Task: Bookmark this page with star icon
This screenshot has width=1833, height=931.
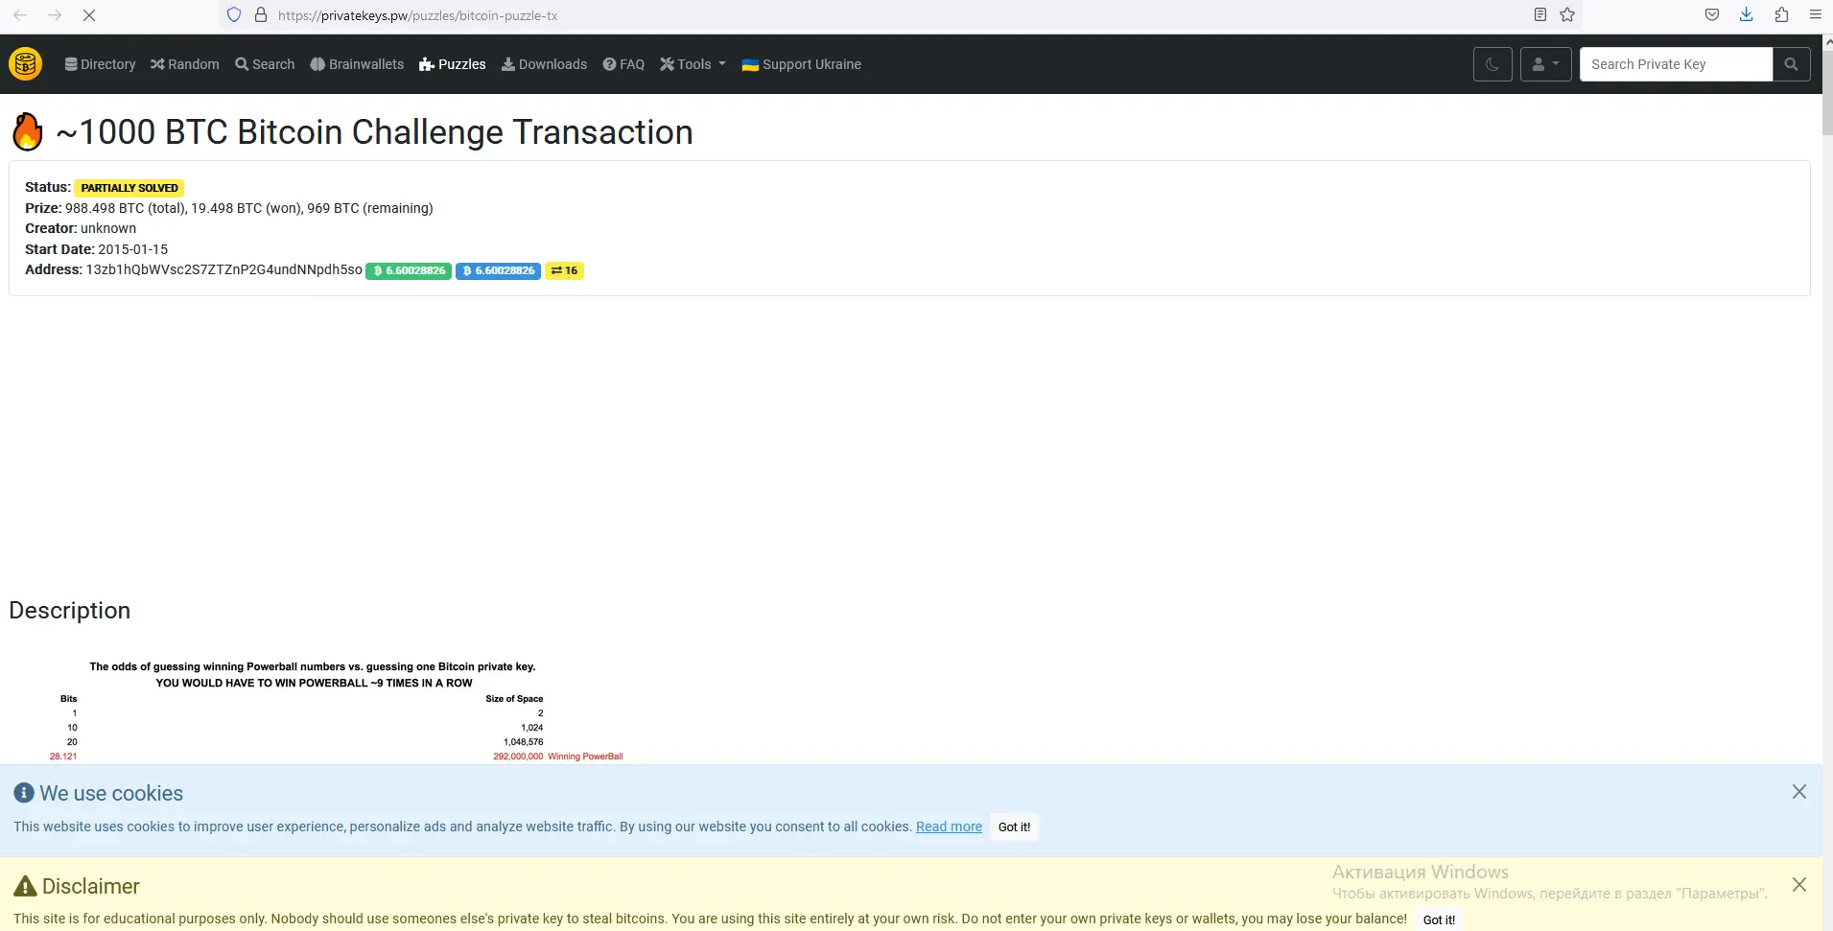Action: (x=1567, y=14)
